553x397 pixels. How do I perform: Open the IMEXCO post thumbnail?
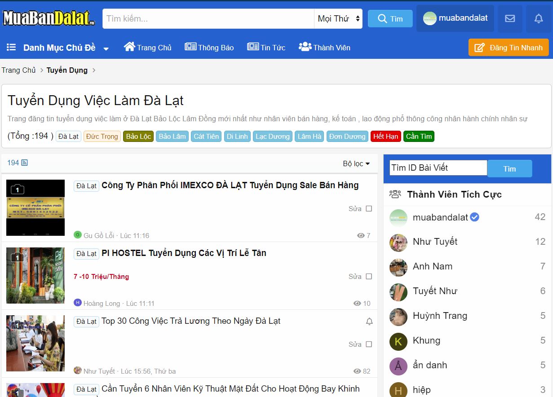(35, 207)
